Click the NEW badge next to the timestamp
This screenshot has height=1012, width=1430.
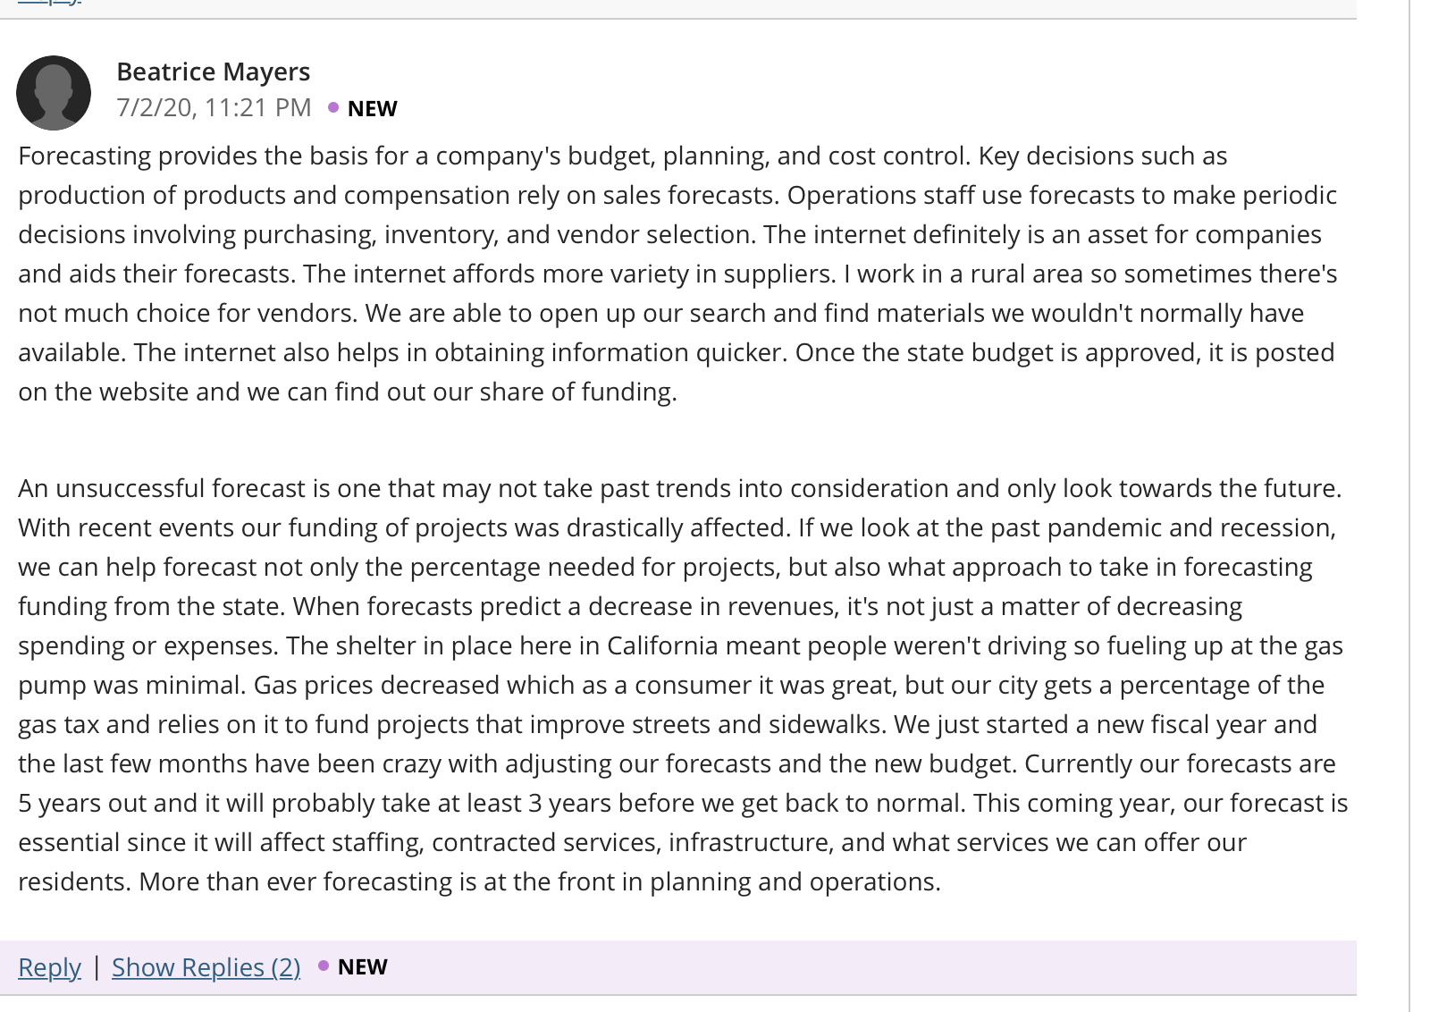(x=372, y=108)
